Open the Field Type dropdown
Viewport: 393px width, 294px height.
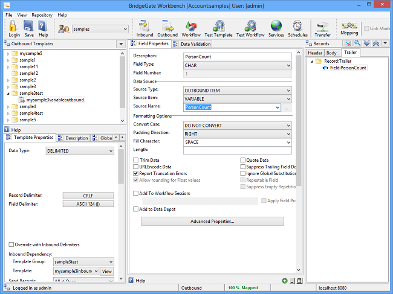[x=238, y=65]
